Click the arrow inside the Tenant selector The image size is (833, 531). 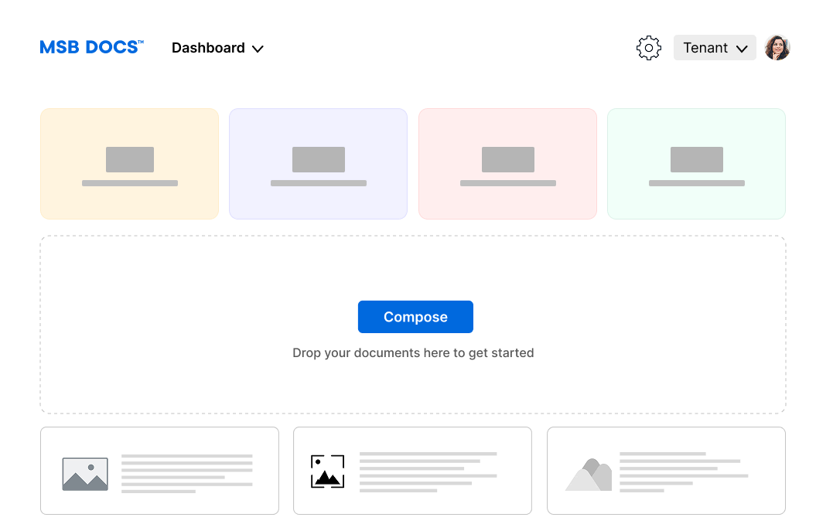point(742,49)
